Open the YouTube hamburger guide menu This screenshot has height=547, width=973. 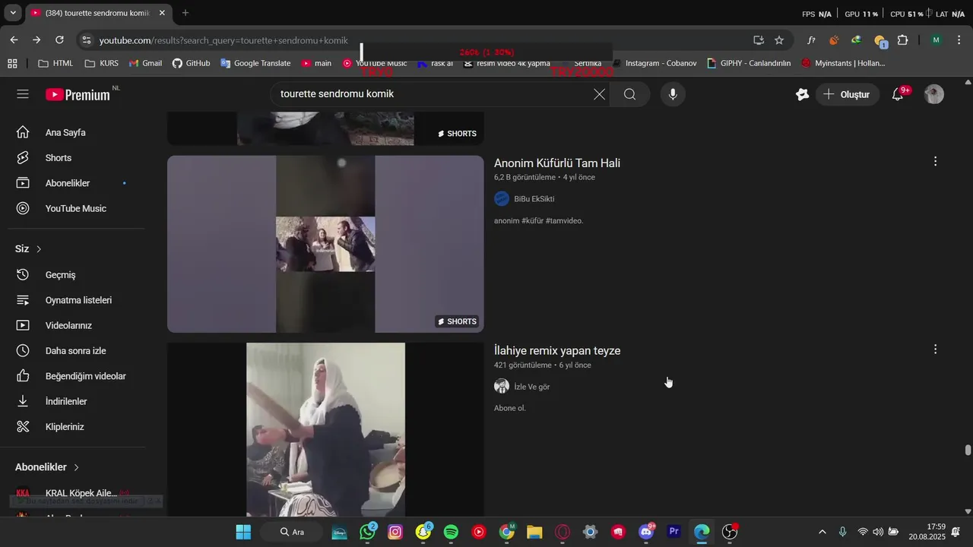click(x=23, y=94)
